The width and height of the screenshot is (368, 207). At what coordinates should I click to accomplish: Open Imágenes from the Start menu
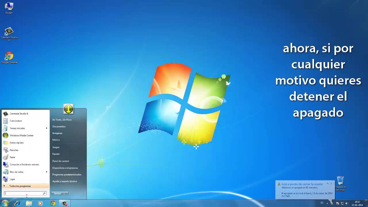click(x=57, y=133)
